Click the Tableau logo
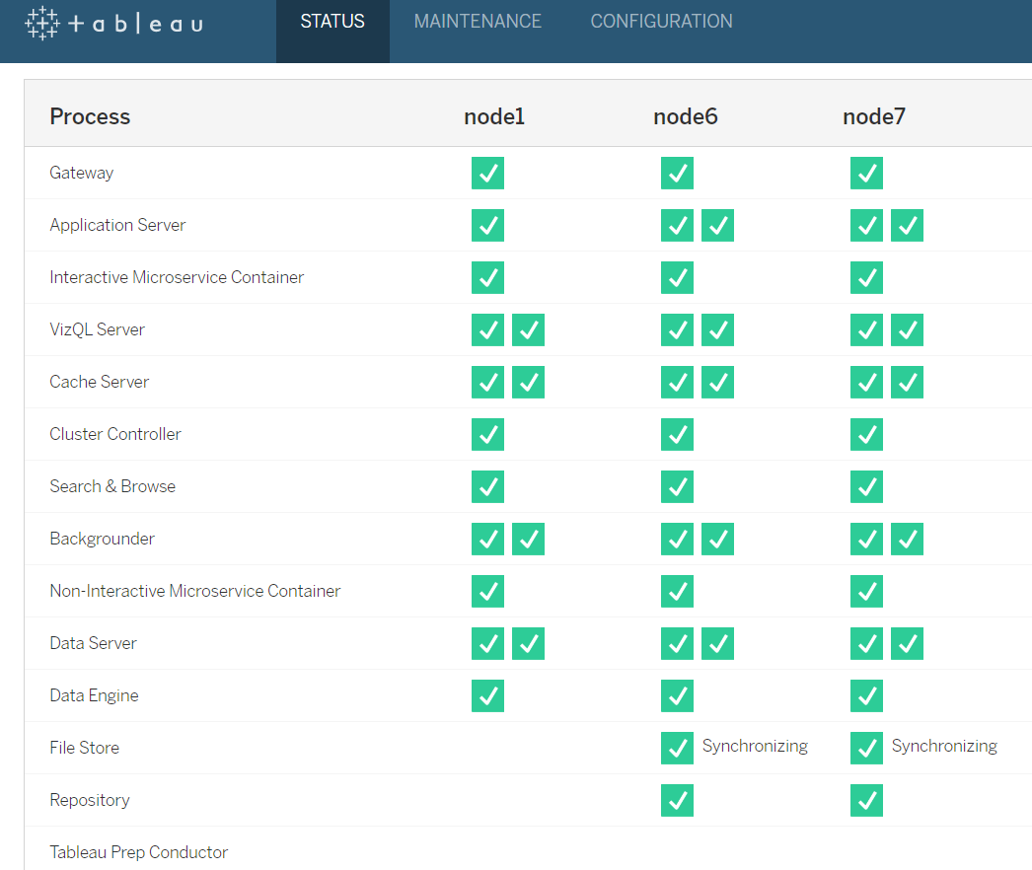This screenshot has height=870, width=1032. pyautogui.click(x=113, y=24)
